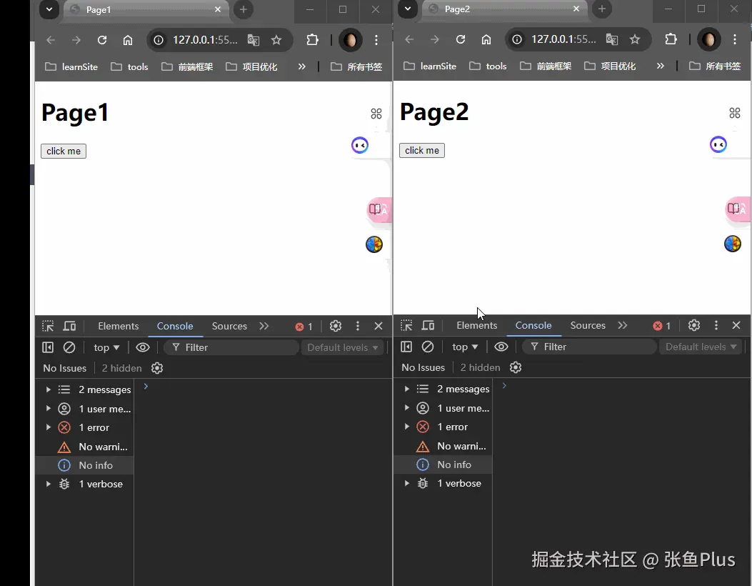
Task: Open Default levels dropdown in Page2 console
Action: click(x=701, y=347)
